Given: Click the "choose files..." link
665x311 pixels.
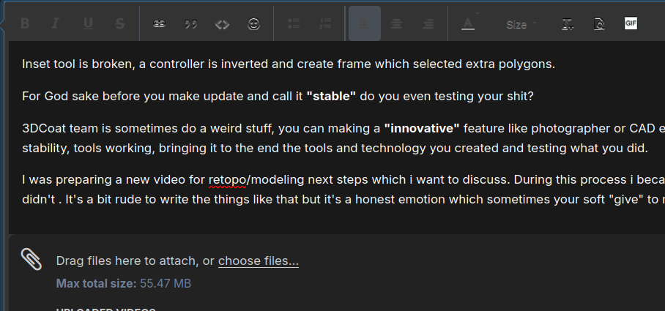Looking at the screenshot, I should [x=259, y=261].
